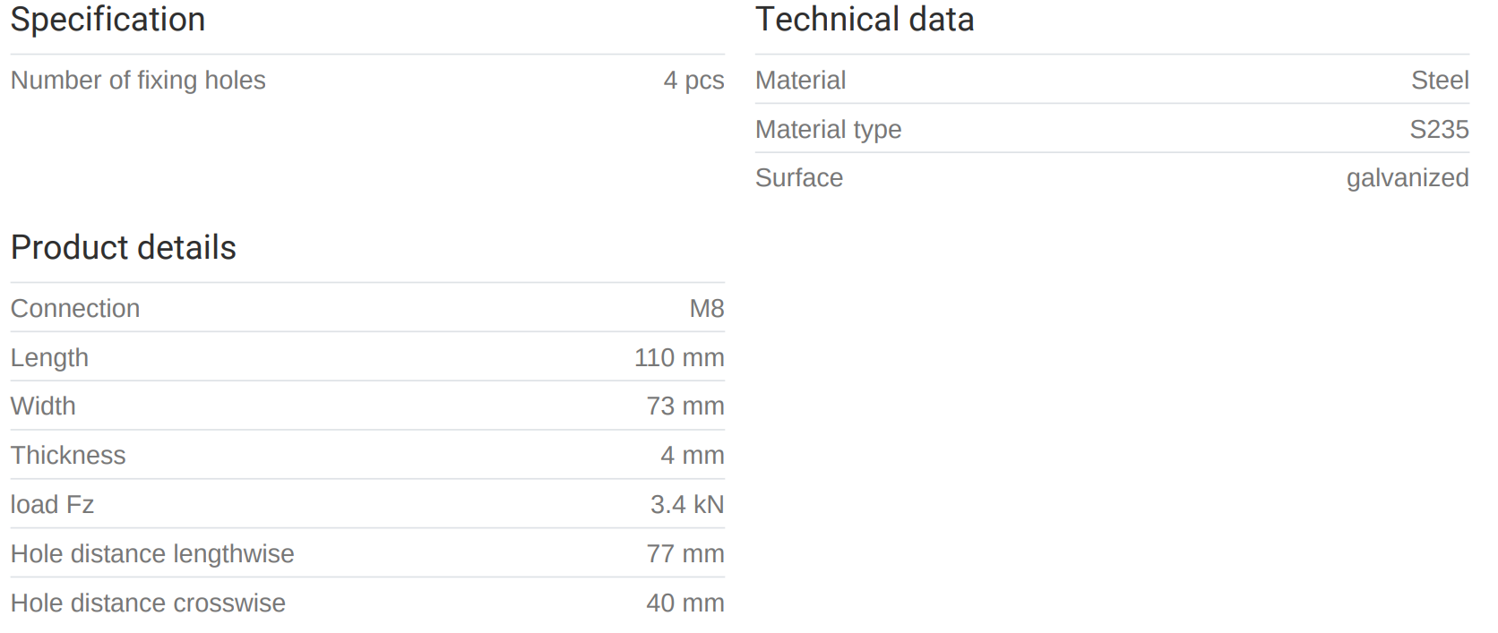The image size is (1498, 633).
Task: Click the Surface row label
Action: tap(798, 178)
